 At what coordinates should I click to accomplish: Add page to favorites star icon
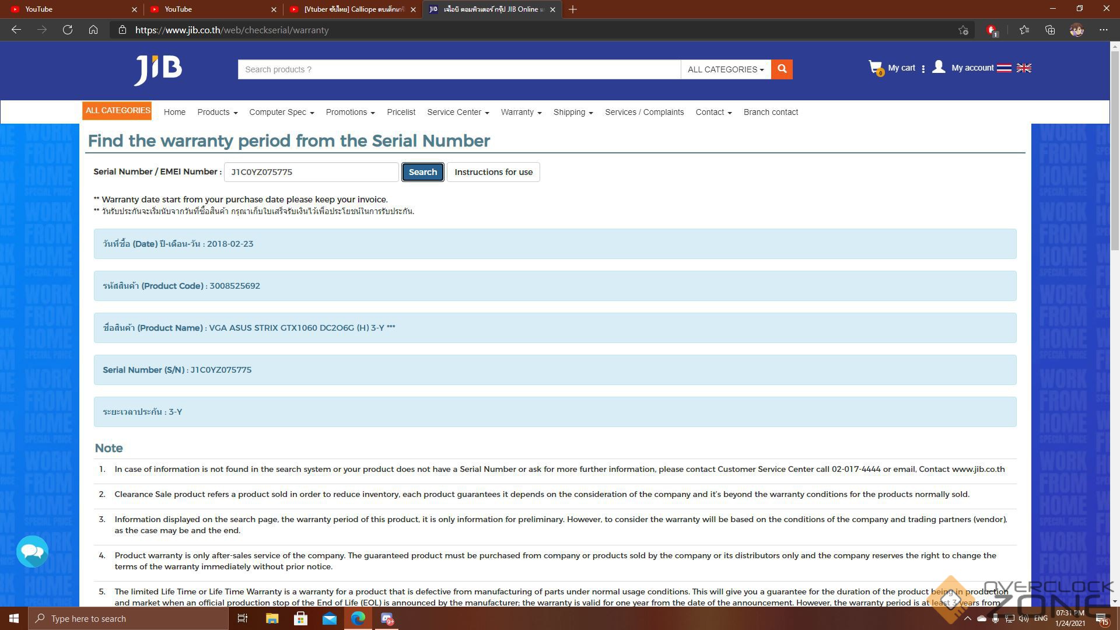(963, 30)
